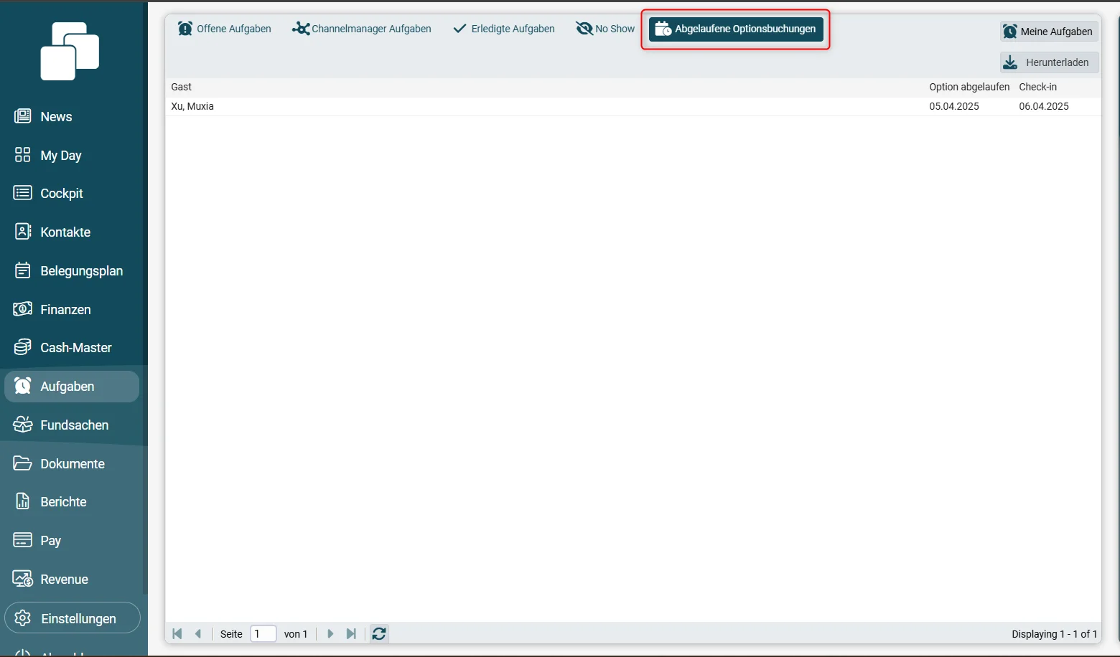Image resolution: width=1120 pixels, height=657 pixels.
Task: Switch to Offene Aufgaben tab
Action: click(225, 29)
